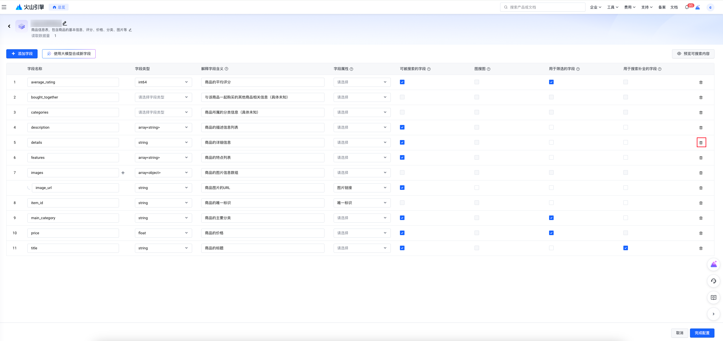Screen dimensions: 723x341
Task: Enable searchable for bought_together
Action: (402, 97)
